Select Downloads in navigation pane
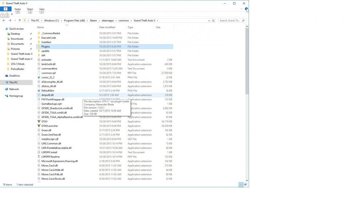 pos(17,39)
